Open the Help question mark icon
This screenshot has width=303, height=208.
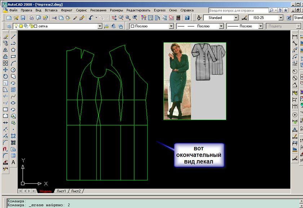[187, 18]
